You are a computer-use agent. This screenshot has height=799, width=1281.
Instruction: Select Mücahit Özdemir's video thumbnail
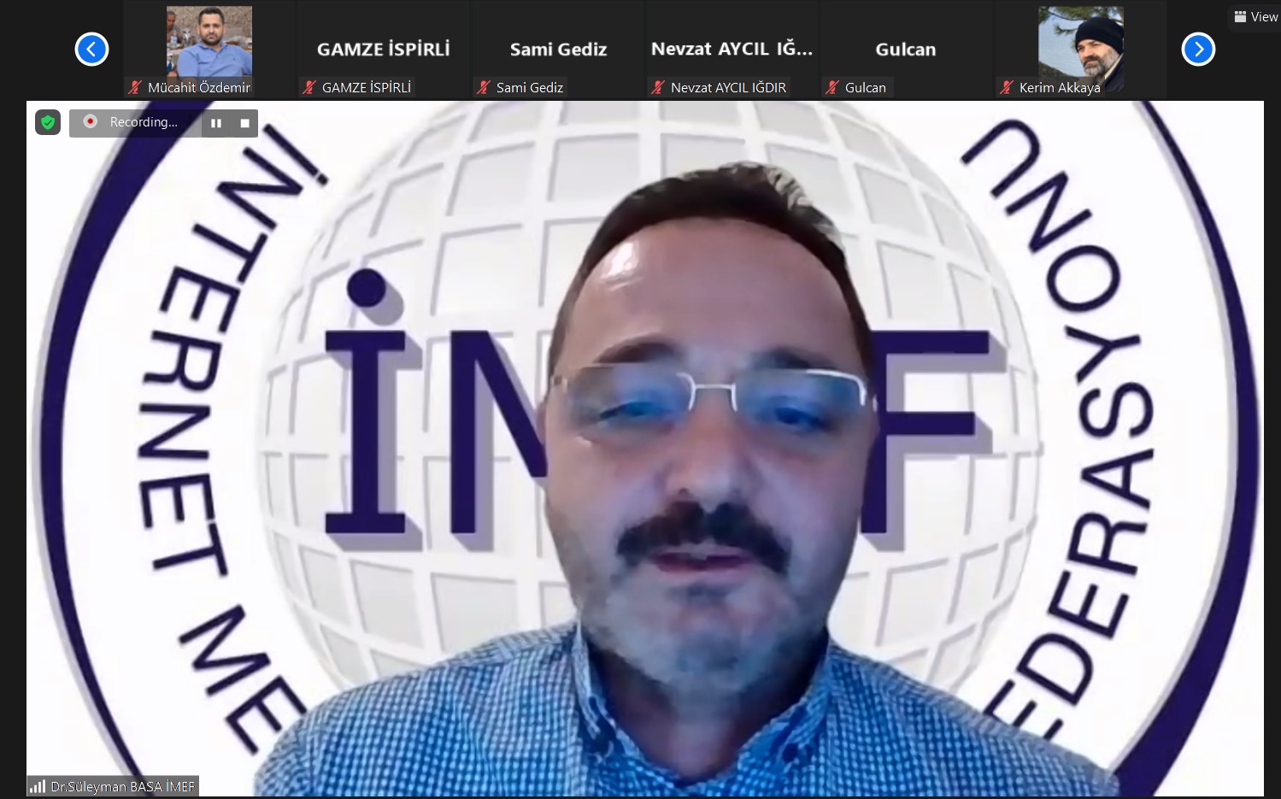pyautogui.click(x=209, y=41)
